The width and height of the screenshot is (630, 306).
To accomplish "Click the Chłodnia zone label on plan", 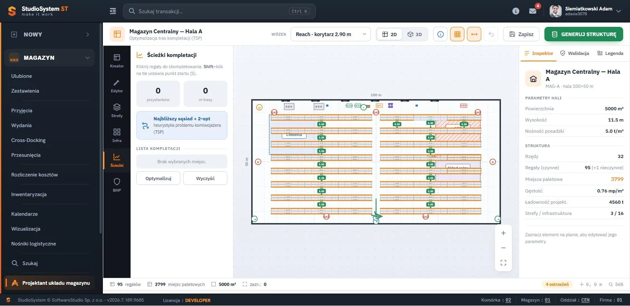I will [294, 135].
